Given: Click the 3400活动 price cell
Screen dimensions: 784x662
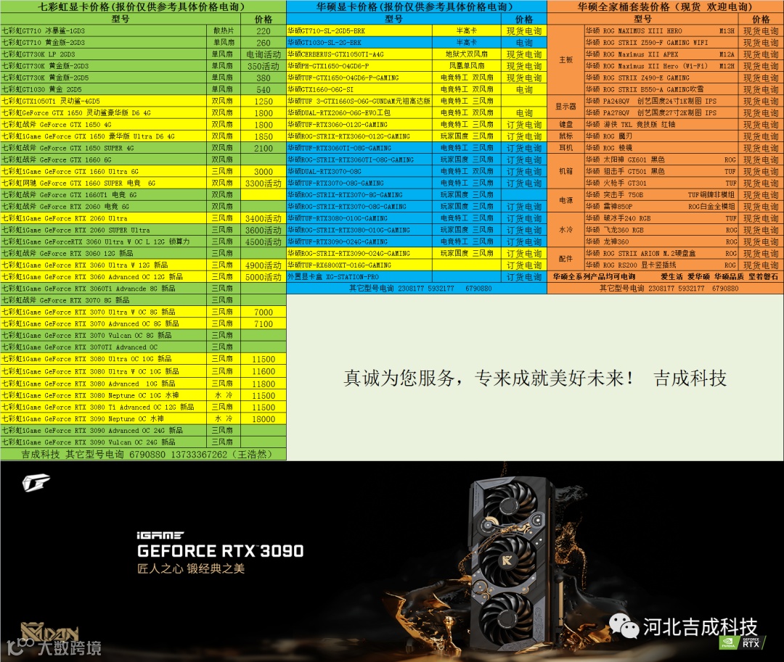Looking at the screenshot, I should [264, 219].
